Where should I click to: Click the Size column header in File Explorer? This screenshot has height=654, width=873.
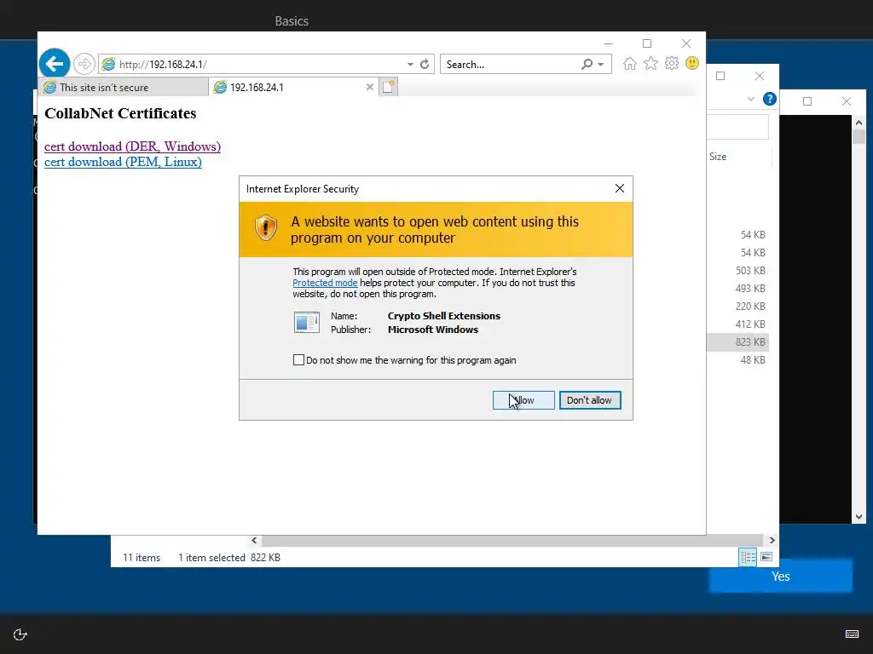tap(718, 157)
